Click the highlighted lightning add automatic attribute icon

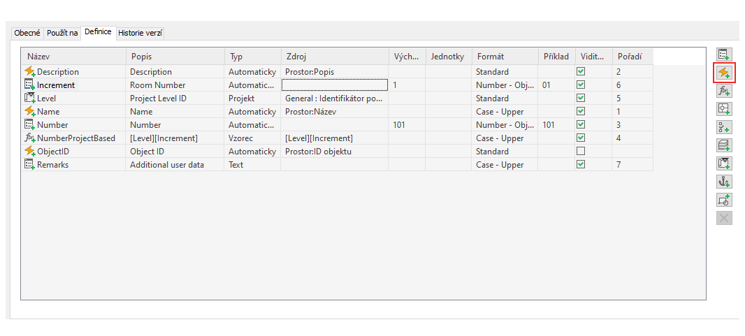coord(724,73)
